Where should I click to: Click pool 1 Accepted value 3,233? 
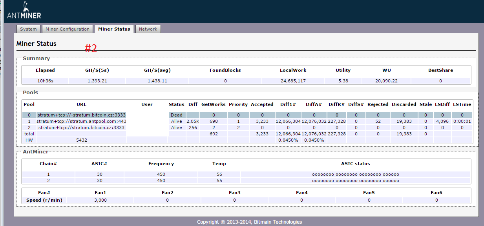point(262,121)
